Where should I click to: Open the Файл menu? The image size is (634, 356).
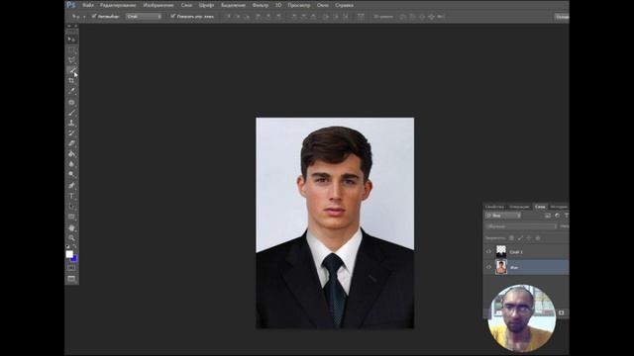pos(88,5)
